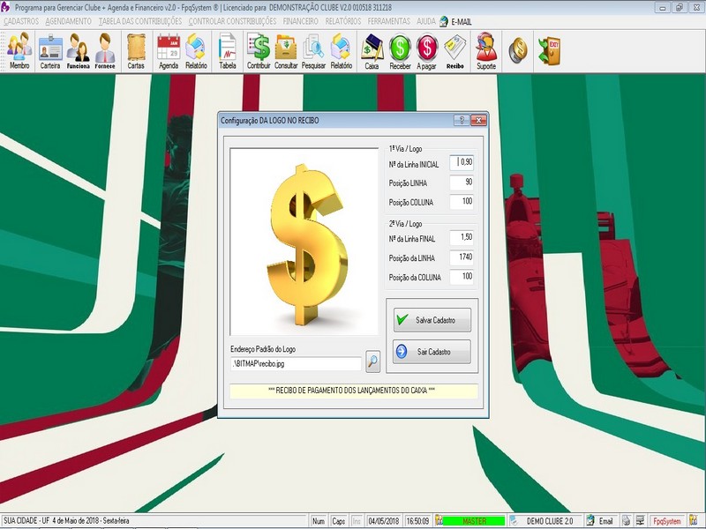Click the FpqSystem link in status bar
The height and width of the screenshot is (529, 706).
pos(667,521)
